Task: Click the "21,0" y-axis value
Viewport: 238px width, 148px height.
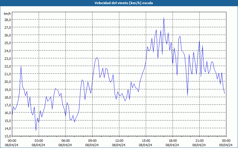Action: click(x=8, y=74)
